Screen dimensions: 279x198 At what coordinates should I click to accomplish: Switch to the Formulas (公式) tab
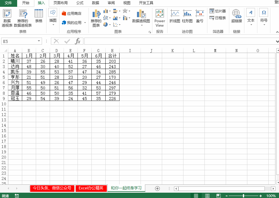point(80,3)
